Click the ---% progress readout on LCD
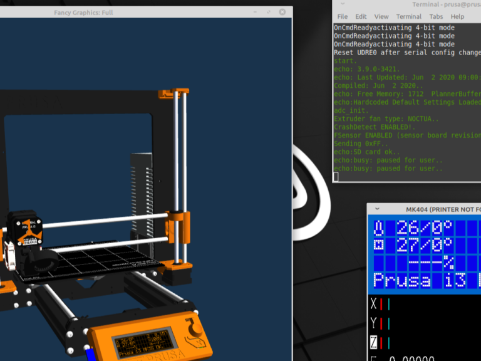The width and height of the screenshot is (481, 361). tap(432, 263)
